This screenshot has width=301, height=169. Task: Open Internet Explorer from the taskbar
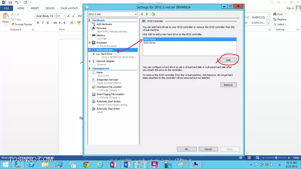pos(100,165)
